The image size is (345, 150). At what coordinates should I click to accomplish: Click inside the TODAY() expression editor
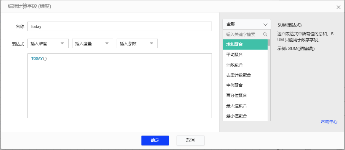pos(120,86)
